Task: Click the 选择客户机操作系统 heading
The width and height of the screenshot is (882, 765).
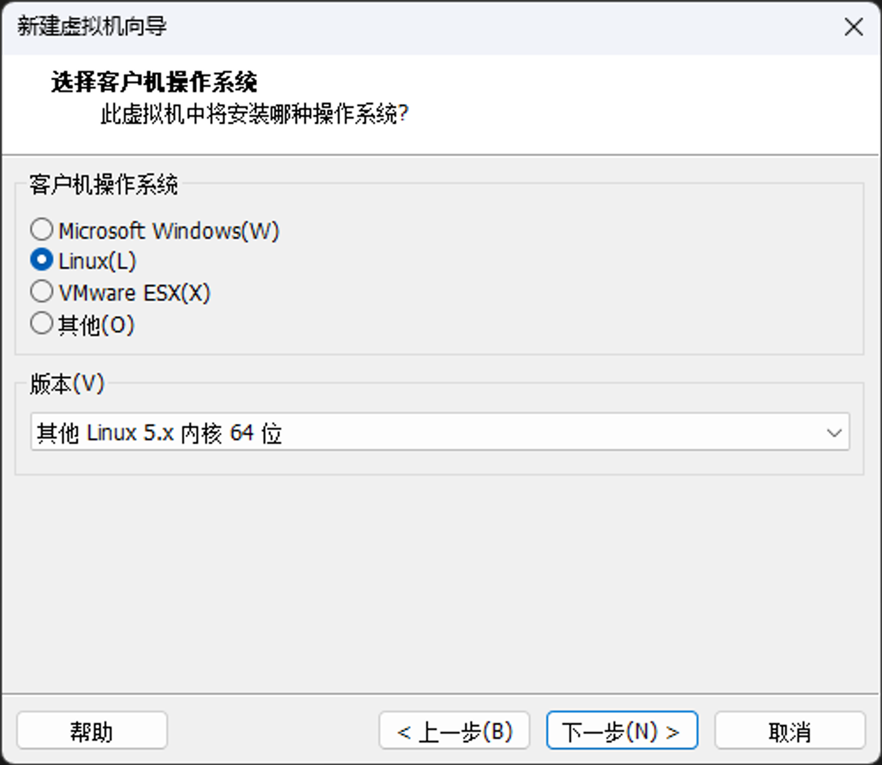Action: click(153, 82)
